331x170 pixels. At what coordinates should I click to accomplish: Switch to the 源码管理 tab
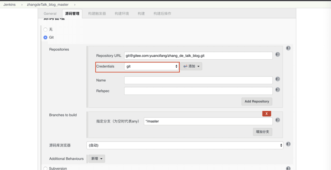(72, 14)
